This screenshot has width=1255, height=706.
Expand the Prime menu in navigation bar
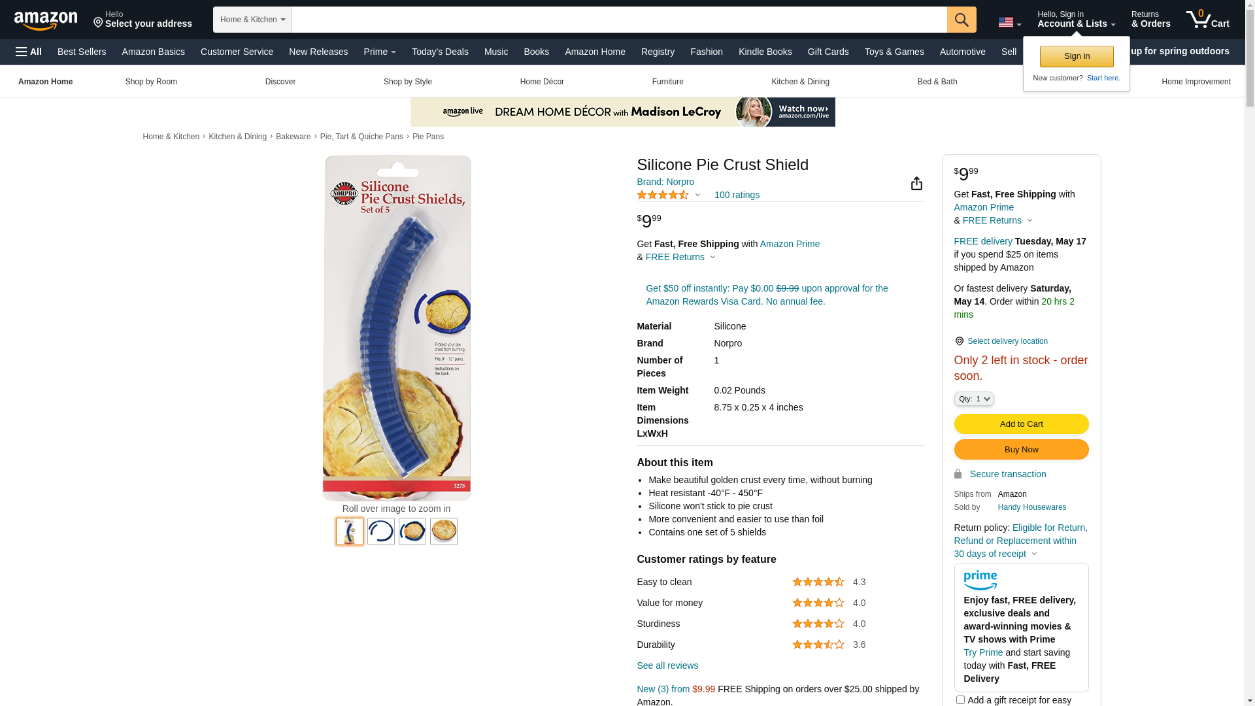click(380, 52)
